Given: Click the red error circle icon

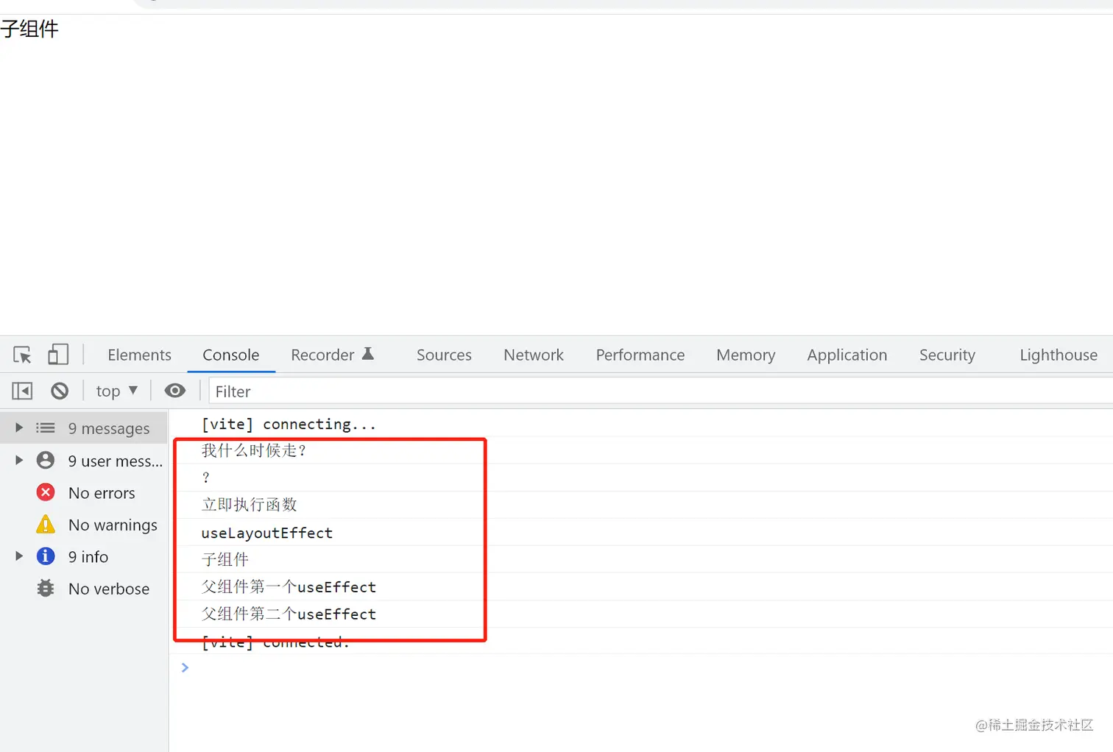Looking at the screenshot, I should (46, 492).
